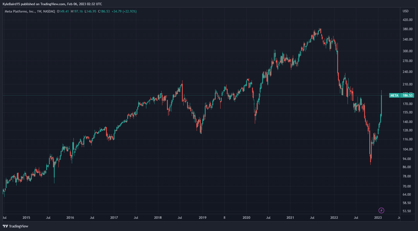Click the 128.00 price axis label
Image resolution: width=418 pixels, height=231 pixels.
(x=407, y=130)
